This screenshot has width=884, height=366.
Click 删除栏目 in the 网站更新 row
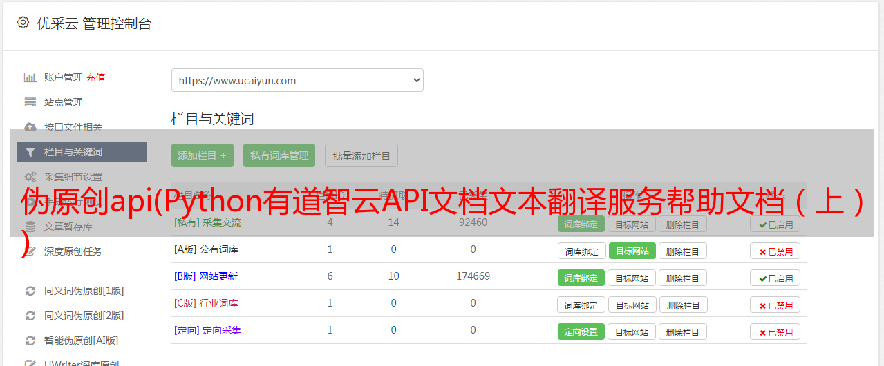(x=683, y=278)
